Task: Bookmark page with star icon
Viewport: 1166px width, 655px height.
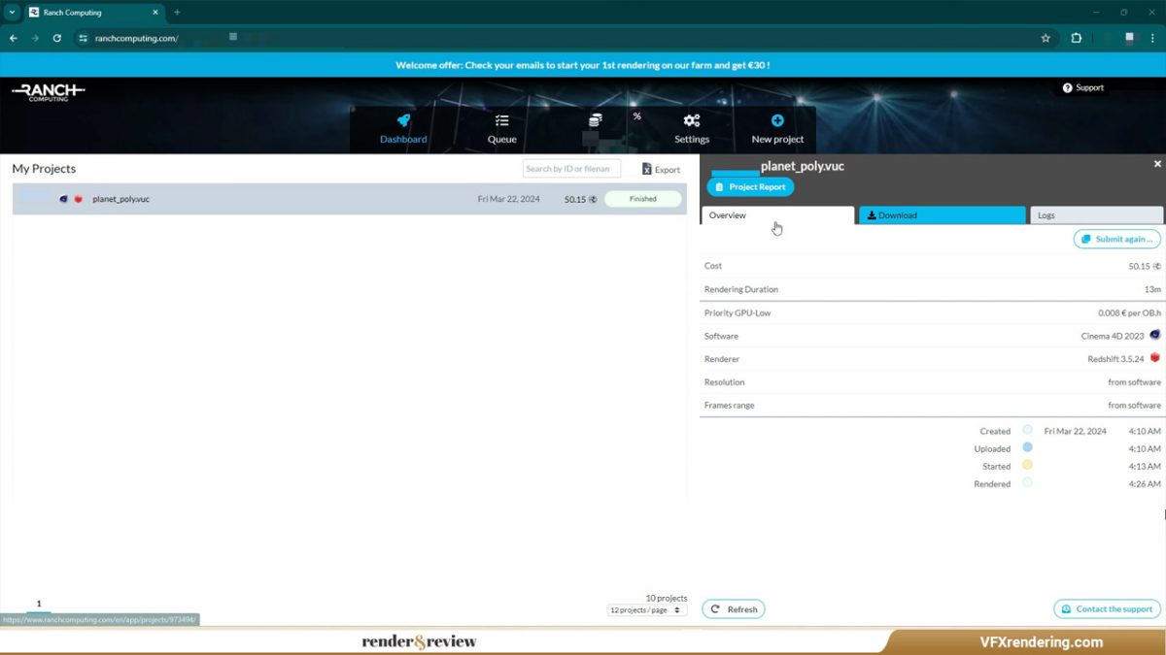Action: tap(1046, 38)
